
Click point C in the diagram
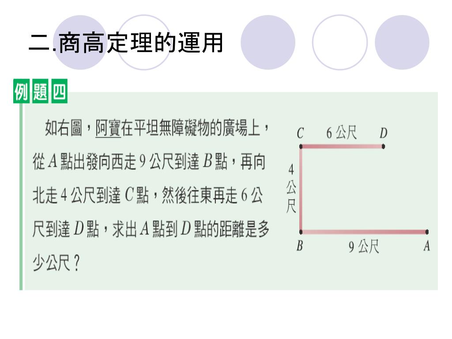301,147
